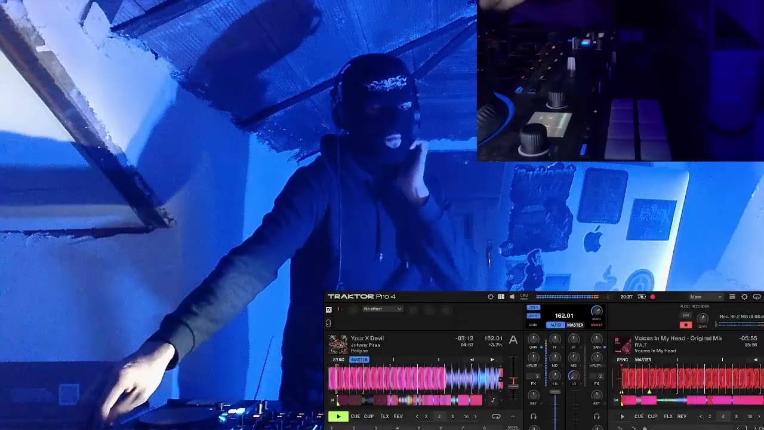Set Deck B loop size to 2
Viewport: 764px width, 430px height.
click(x=710, y=416)
